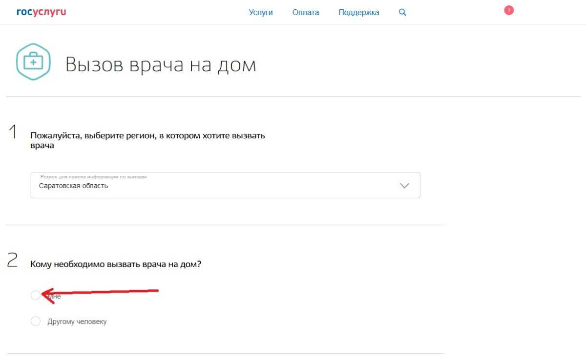Image resolution: width=586 pixels, height=363 pixels.
Task: Click the region selection instruction text
Action: pyautogui.click(x=147, y=140)
